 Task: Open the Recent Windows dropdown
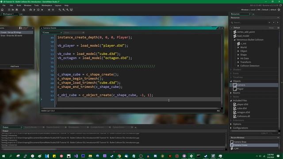pyautogui.click(x=278, y=137)
